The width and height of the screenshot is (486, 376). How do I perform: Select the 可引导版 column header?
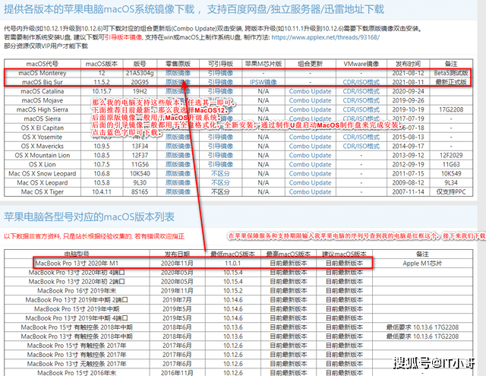click(220, 64)
